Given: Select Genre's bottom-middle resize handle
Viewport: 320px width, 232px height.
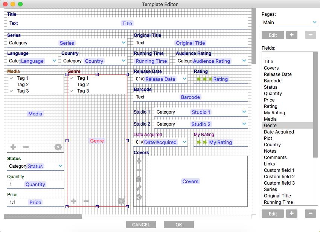Looking at the screenshot, I should (97, 207).
